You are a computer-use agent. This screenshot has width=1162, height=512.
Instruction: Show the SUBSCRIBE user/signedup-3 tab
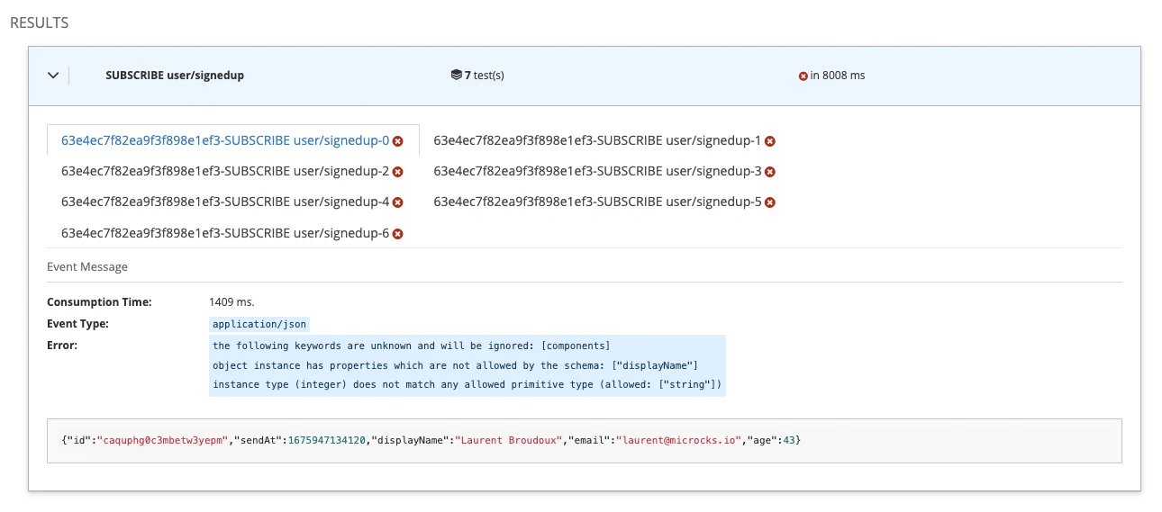click(597, 172)
